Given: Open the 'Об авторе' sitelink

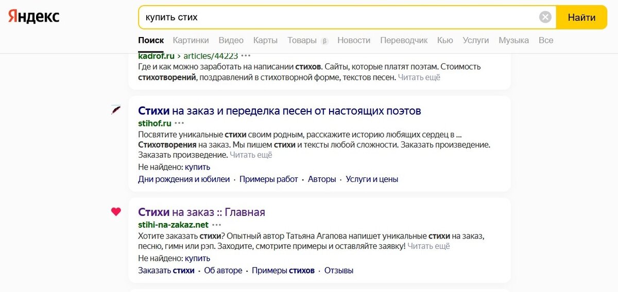Looking at the screenshot, I should [x=223, y=270].
